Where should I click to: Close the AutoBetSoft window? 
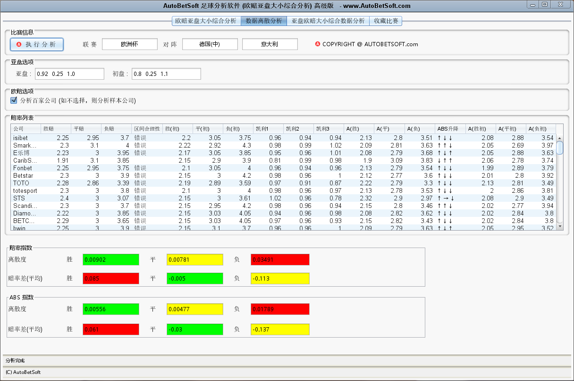click(x=561, y=4)
